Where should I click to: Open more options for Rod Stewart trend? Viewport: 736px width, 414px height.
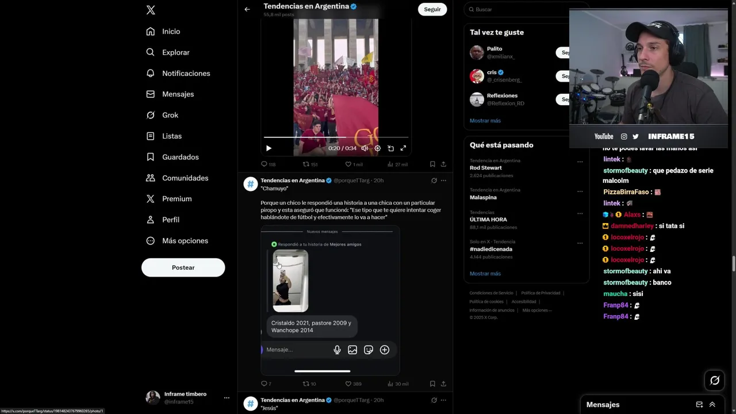coord(580,162)
